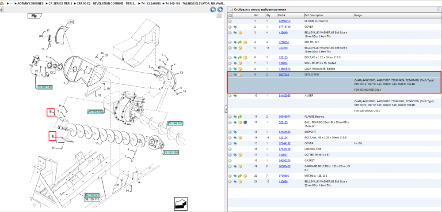442x212 pixels.
Task: Click the blue arrow icon for AUGER row
Action: [x=235, y=96]
